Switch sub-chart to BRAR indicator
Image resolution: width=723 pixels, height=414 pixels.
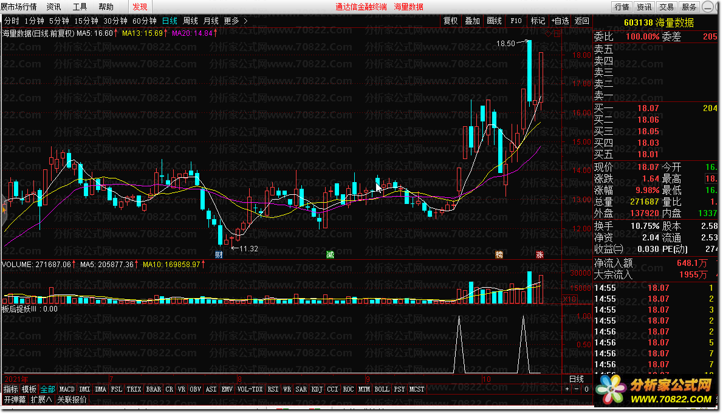(x=154, y=389)
